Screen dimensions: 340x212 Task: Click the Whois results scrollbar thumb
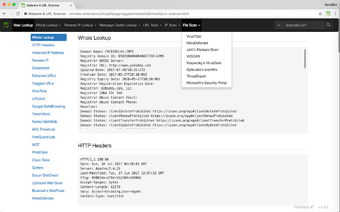click(x=305, y=59)
